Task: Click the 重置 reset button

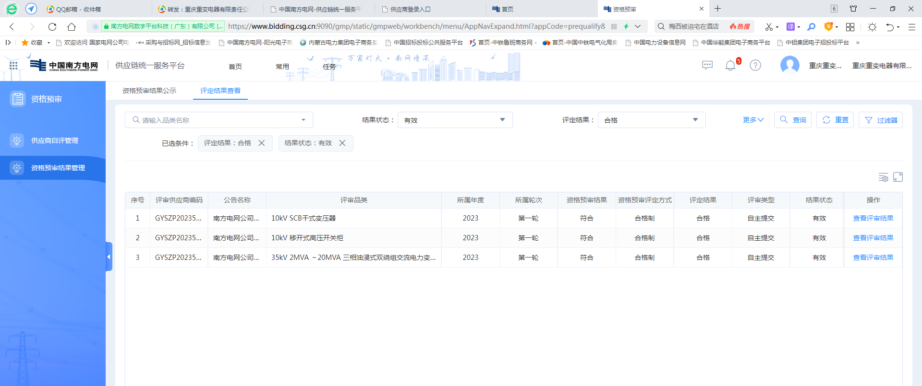Action: coord(835,120)
